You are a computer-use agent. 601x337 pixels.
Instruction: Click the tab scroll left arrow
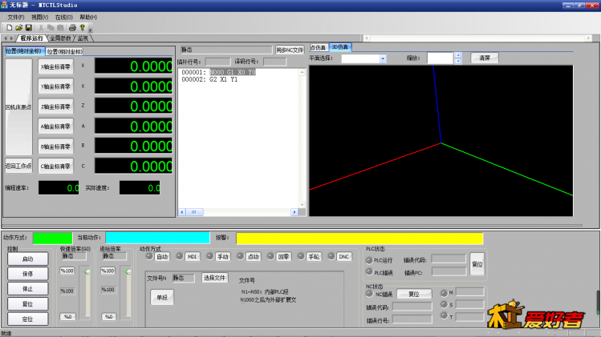coord(6,38)
